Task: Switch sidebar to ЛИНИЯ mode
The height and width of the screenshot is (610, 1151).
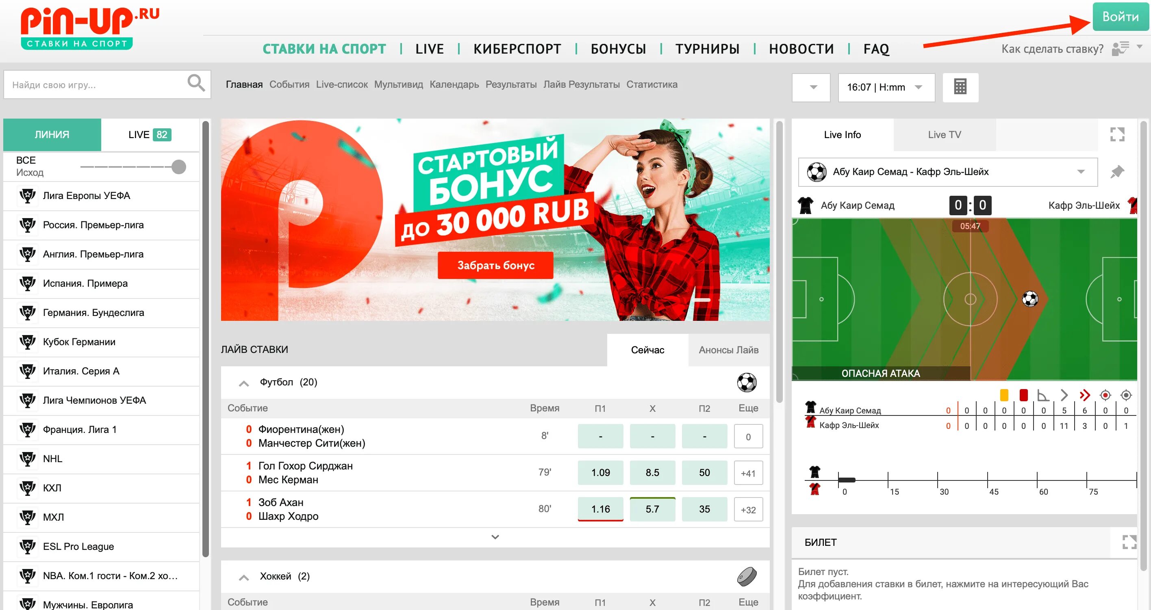Action: point(52,134)
